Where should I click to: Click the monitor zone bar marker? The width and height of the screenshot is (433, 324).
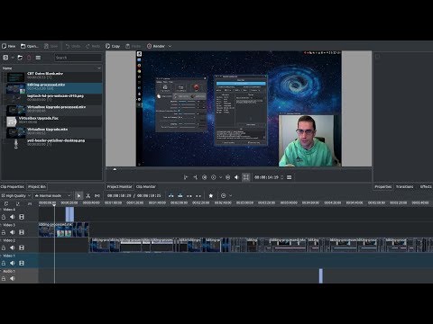115,169
